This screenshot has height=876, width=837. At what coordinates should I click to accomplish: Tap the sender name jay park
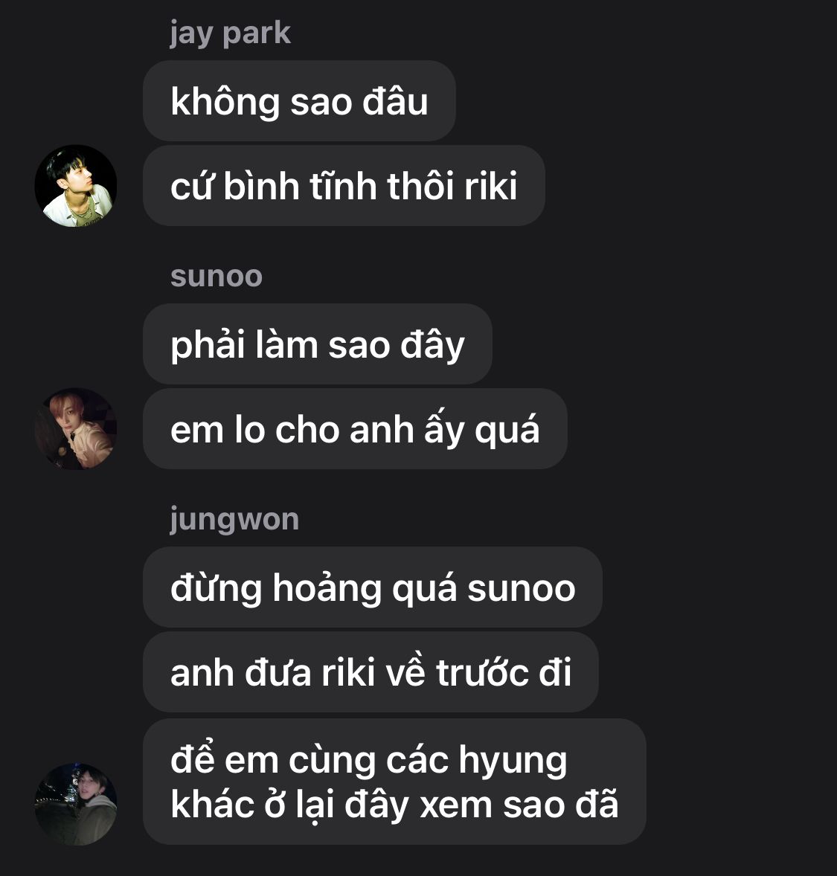point(231,34)
